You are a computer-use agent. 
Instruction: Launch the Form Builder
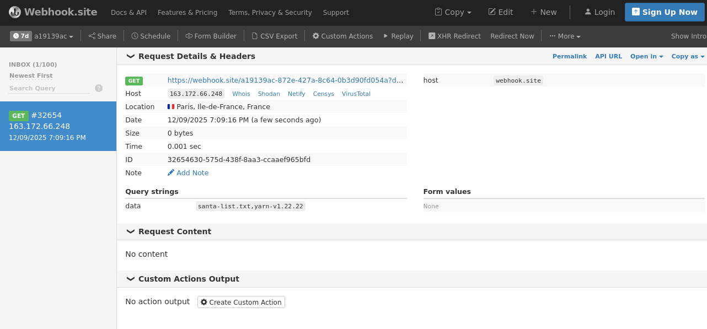coord(211,36)
